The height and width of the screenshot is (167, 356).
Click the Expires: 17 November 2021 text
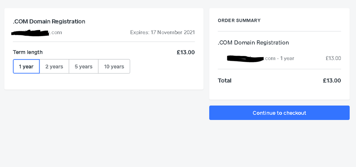point(162,32)
